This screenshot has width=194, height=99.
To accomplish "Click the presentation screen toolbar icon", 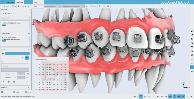I will coord(104,6).
